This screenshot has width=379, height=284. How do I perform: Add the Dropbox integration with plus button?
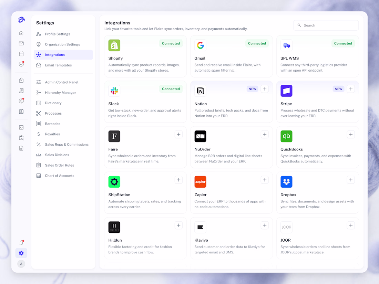coord(351,180)
